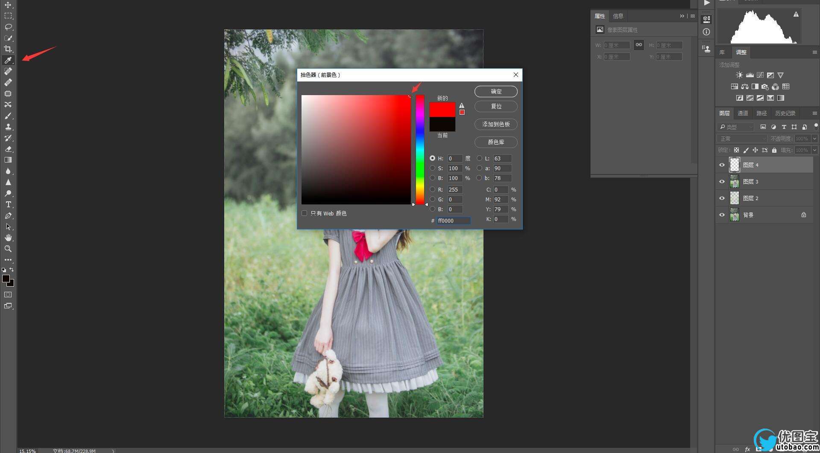Select the lowercase a radio button

pyautogui.click(x=479, y=168)
